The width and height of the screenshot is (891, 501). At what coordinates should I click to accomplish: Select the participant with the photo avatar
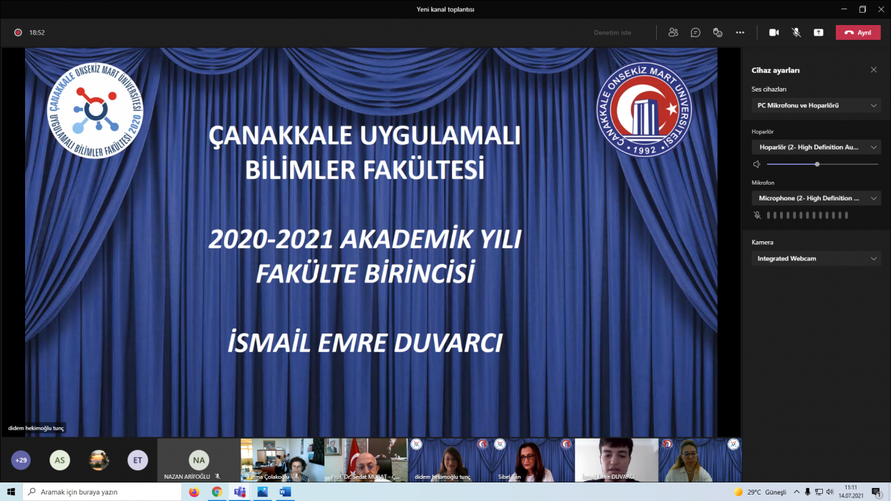click(99, 459)
